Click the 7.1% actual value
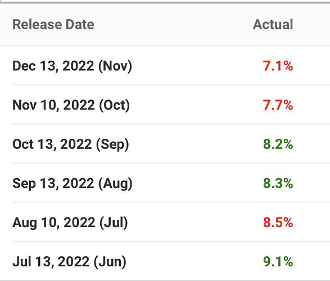Screen dimensions: 330x281 point(278,66)
